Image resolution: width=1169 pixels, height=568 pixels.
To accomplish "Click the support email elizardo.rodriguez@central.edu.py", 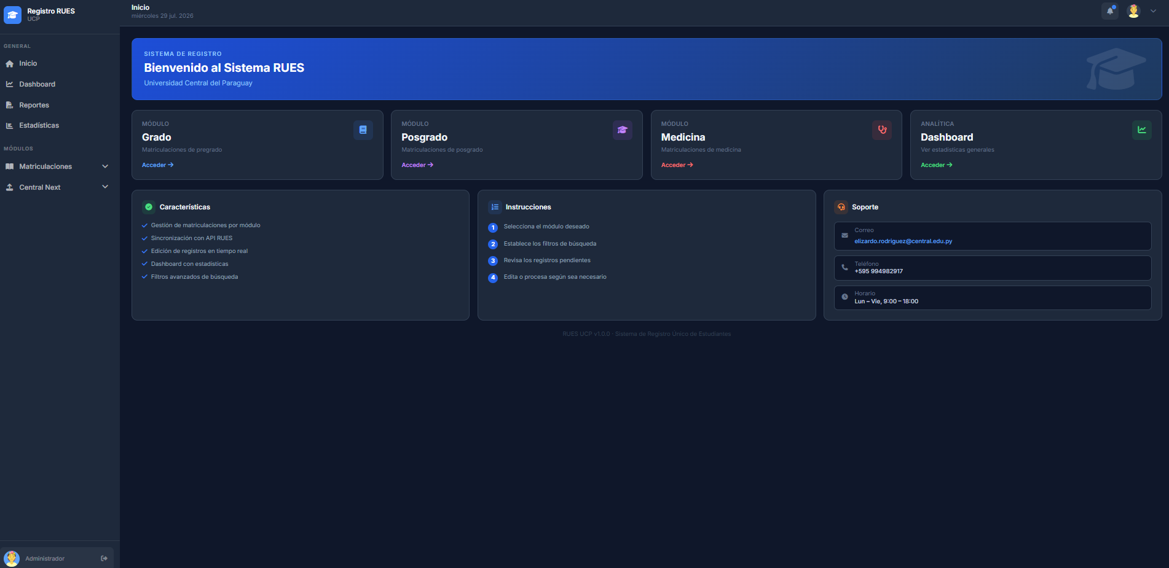I will pyautogui.click(x=903, y=241).
